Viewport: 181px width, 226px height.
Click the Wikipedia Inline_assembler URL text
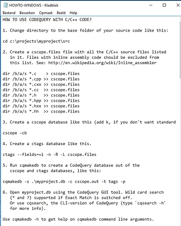(102, 63)
